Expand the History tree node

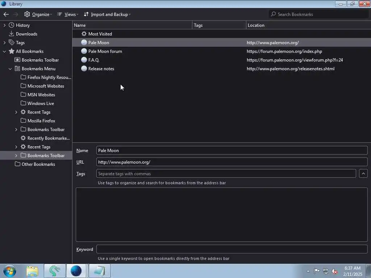[4, 25]
